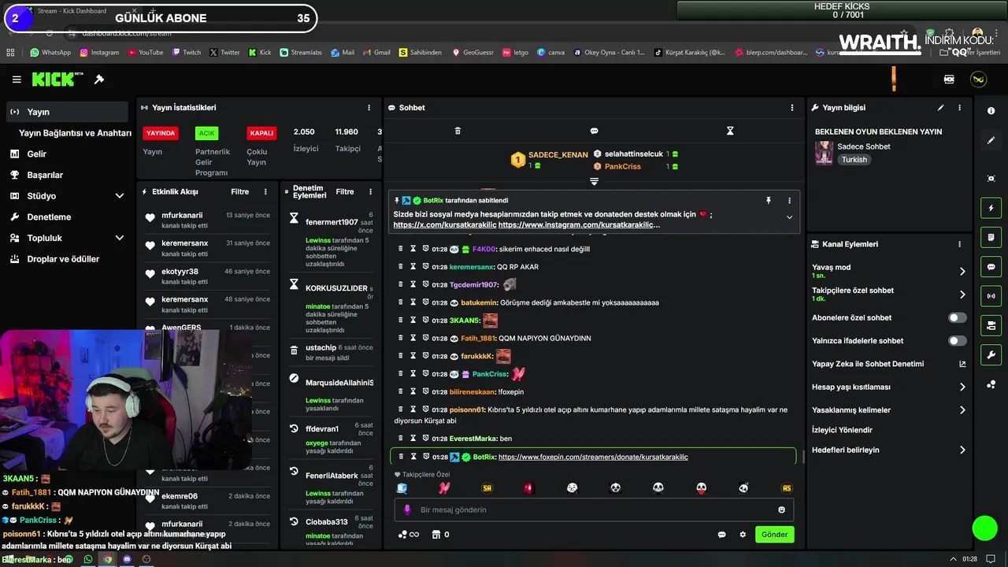Open Twitch bookmark in browser bar

186,53
